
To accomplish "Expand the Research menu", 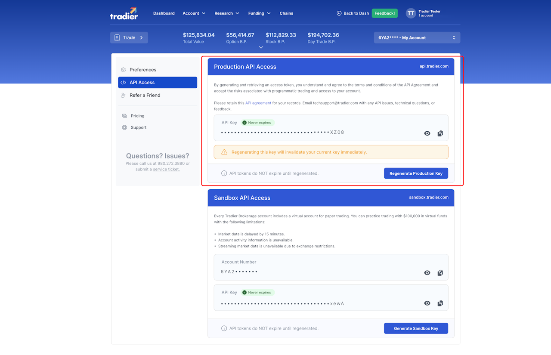I will pos(227,13).
